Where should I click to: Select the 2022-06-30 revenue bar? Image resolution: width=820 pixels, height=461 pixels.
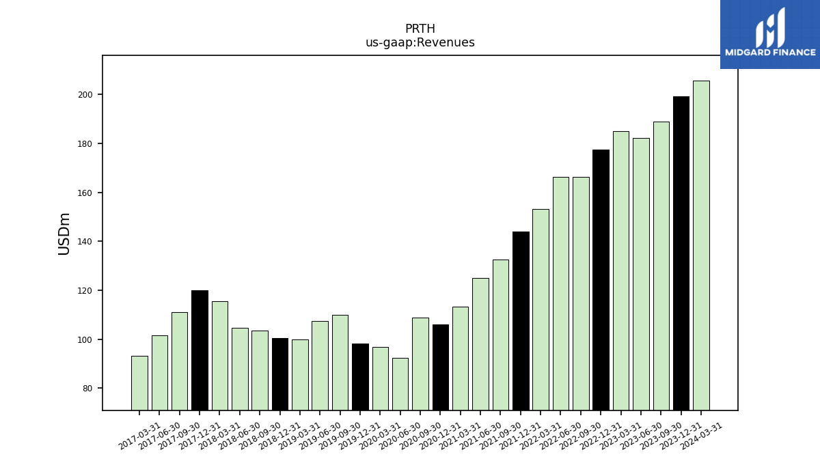pos(560,294)
